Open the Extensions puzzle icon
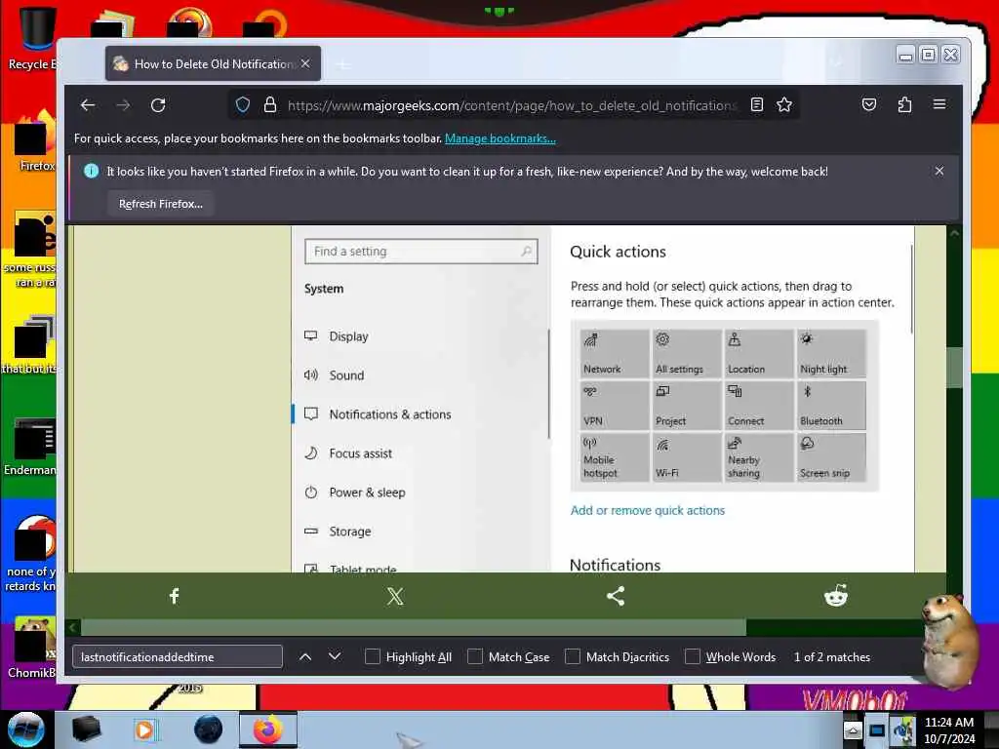 click(904, 104)
